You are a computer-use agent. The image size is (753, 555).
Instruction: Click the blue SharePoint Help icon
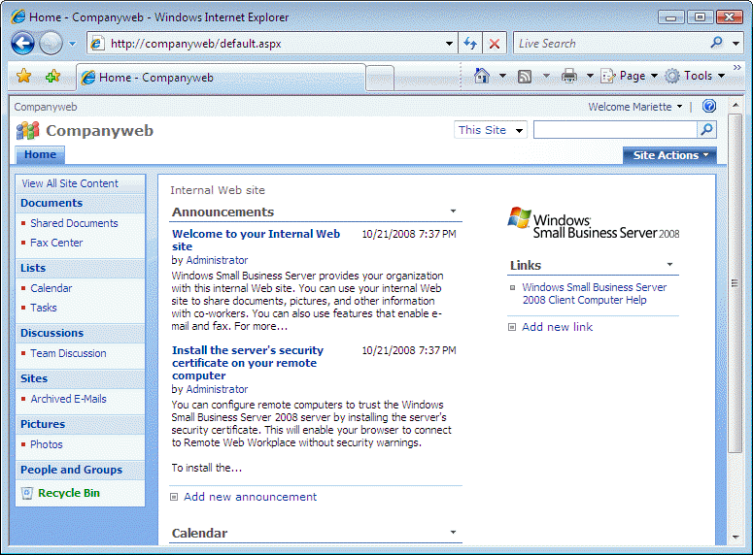(x=709, y=106)
